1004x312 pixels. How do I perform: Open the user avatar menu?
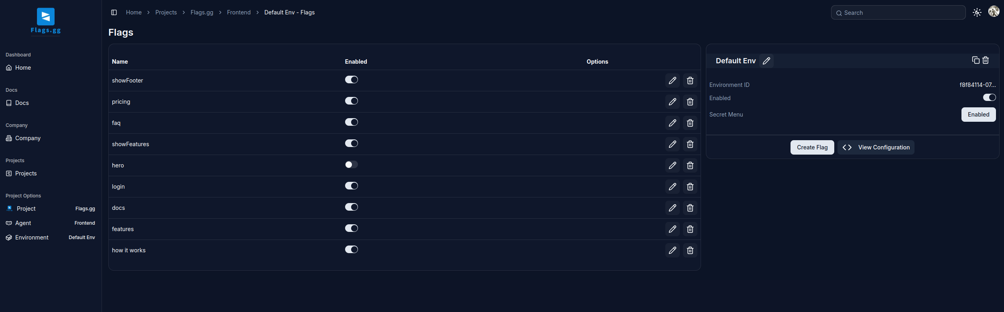(994, 12)
